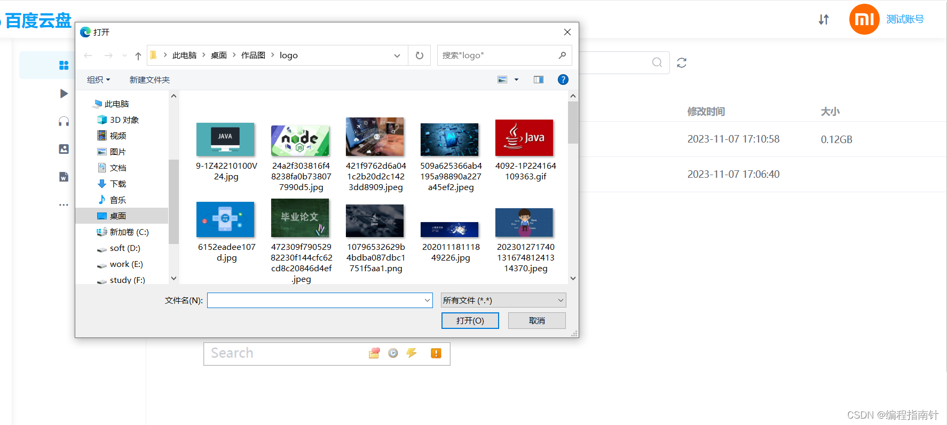Click 测试账号 account name
Viewport: 947px width, 425px height.
[905, 19]
